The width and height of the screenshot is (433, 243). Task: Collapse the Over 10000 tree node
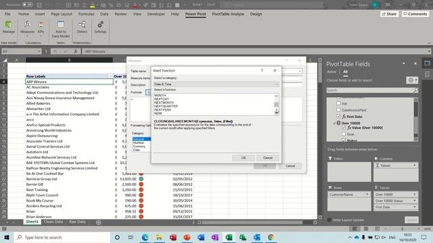(334, 123)
